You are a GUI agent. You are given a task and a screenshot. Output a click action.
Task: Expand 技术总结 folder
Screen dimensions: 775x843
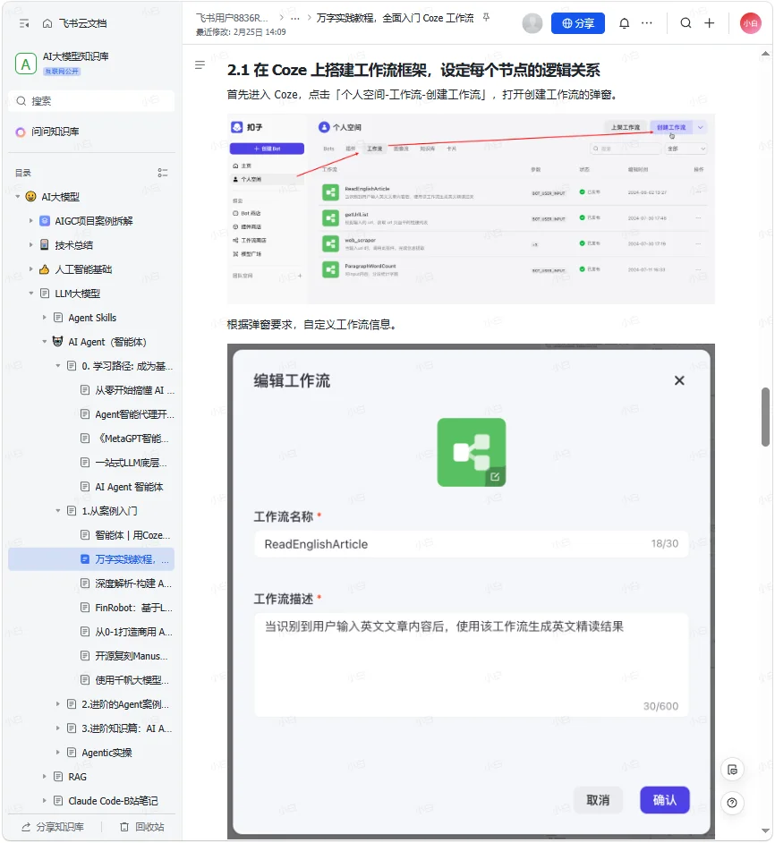tap(31, 245)
